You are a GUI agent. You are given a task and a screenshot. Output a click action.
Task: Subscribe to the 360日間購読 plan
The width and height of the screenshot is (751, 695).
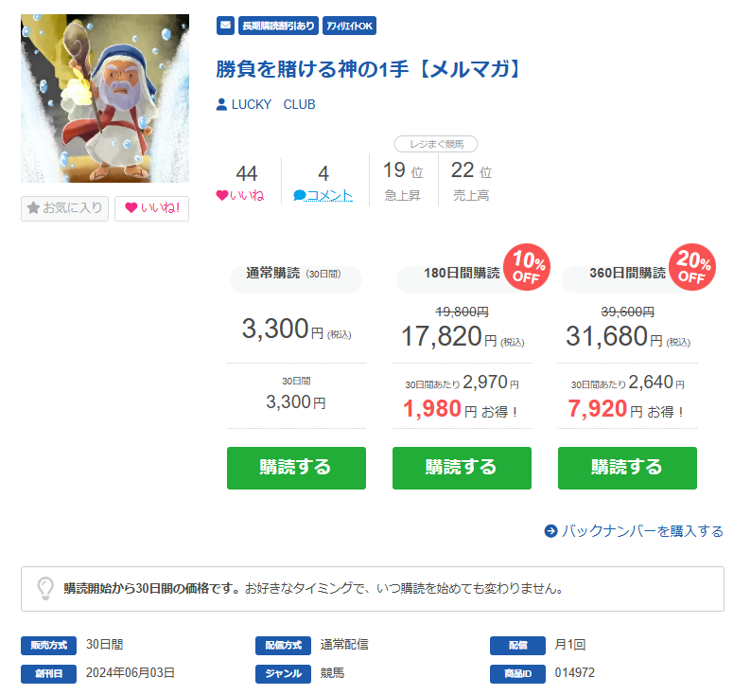tap(627, 468)
